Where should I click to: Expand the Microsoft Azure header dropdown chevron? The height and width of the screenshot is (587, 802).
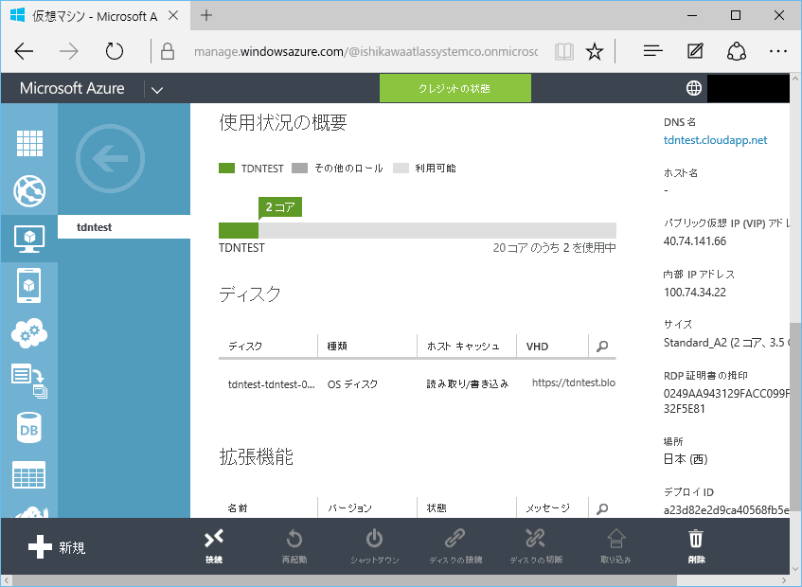coord(157,90)
